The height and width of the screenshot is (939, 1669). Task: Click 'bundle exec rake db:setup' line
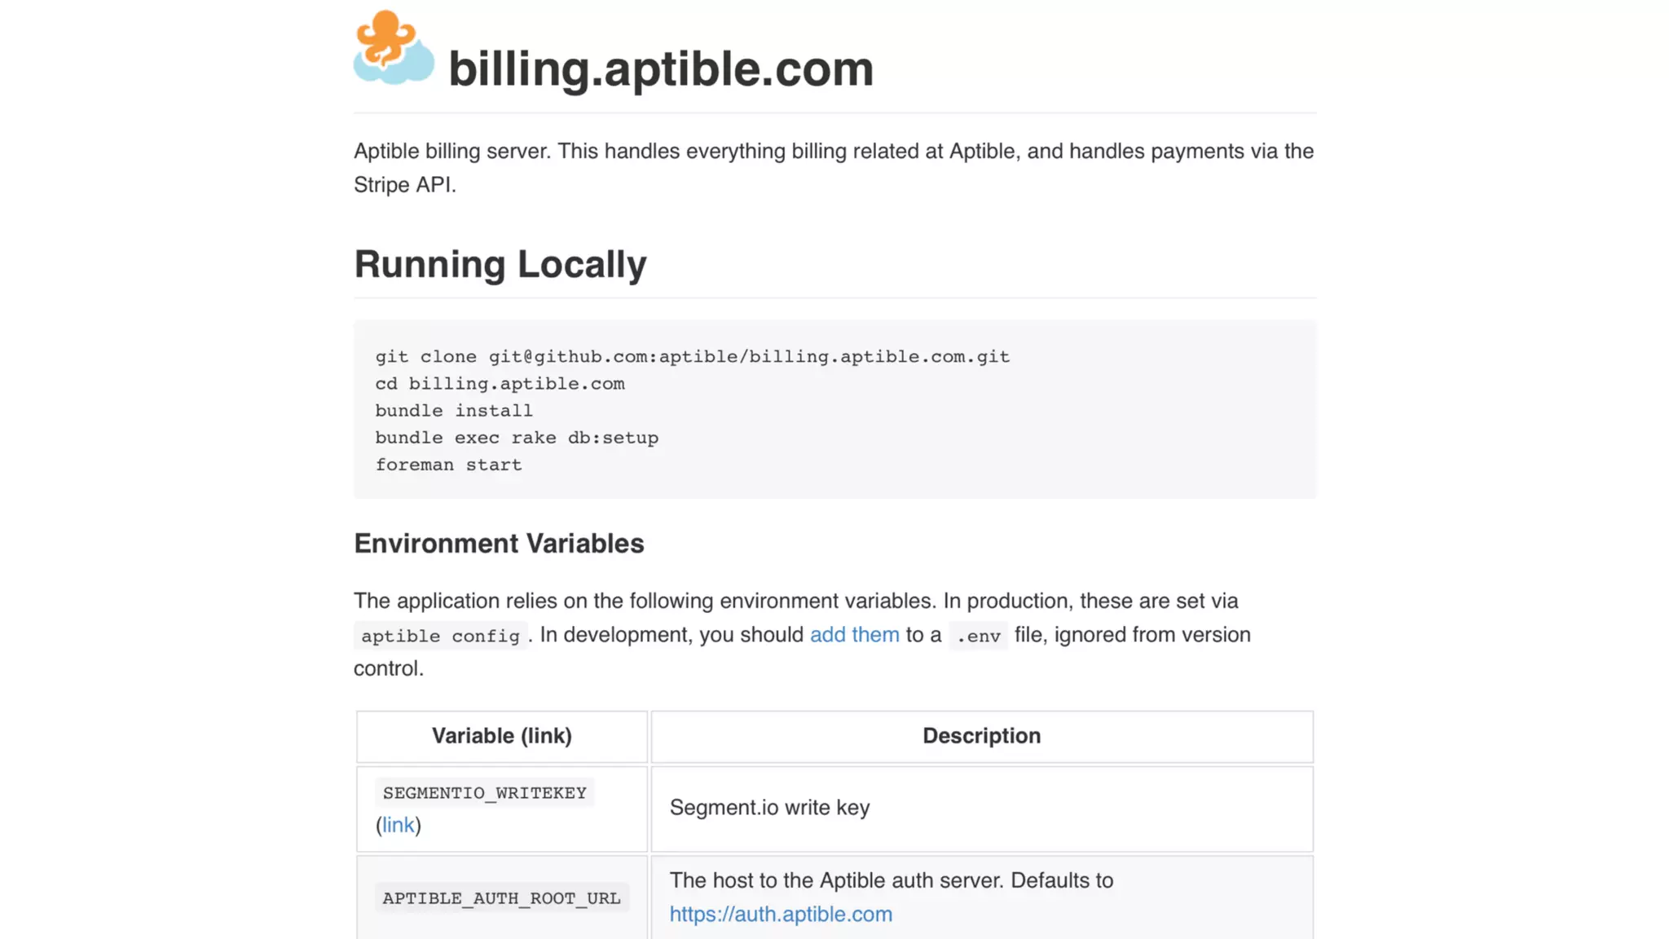[516, 438]
